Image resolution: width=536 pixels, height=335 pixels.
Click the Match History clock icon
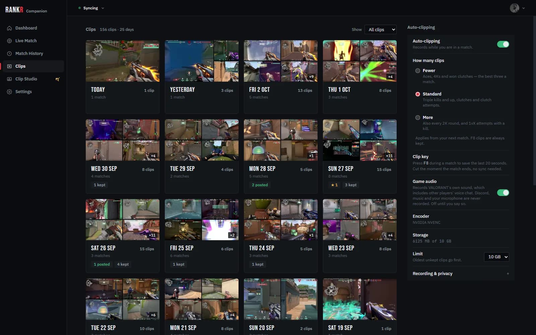click(9, 54)
